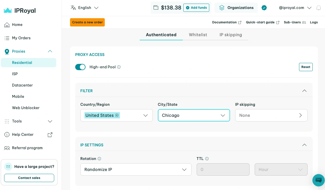325x190 pixels.
Task: Click the wallet icon beside the balance
Action: pyautogui.click(x=156, y=8)
